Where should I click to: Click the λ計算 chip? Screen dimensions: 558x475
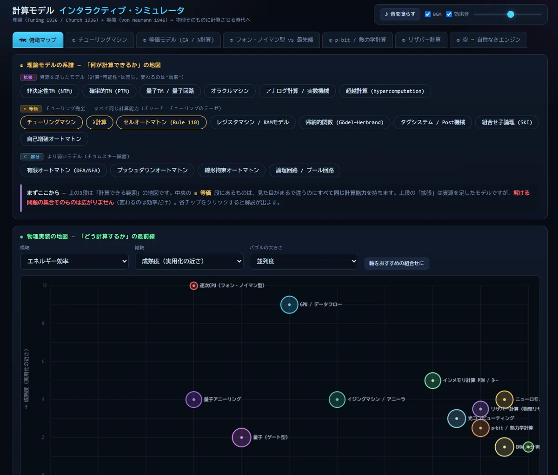[100, 122]
